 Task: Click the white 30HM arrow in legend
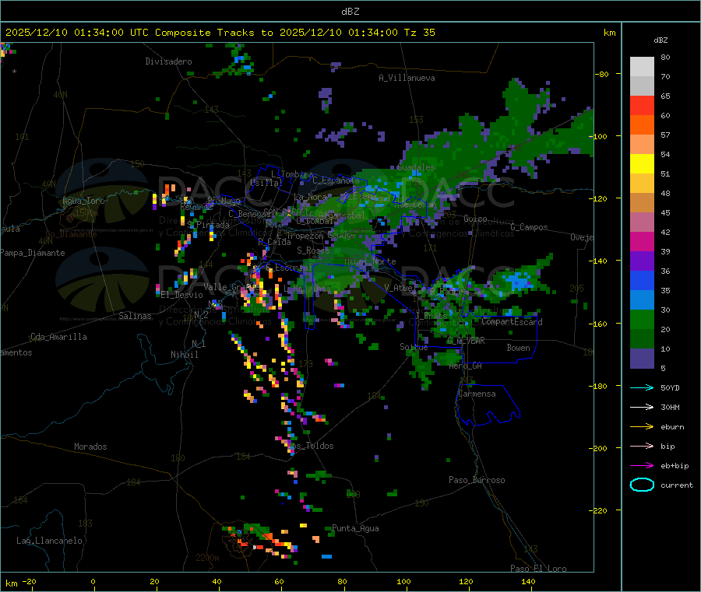coord(642,407)
